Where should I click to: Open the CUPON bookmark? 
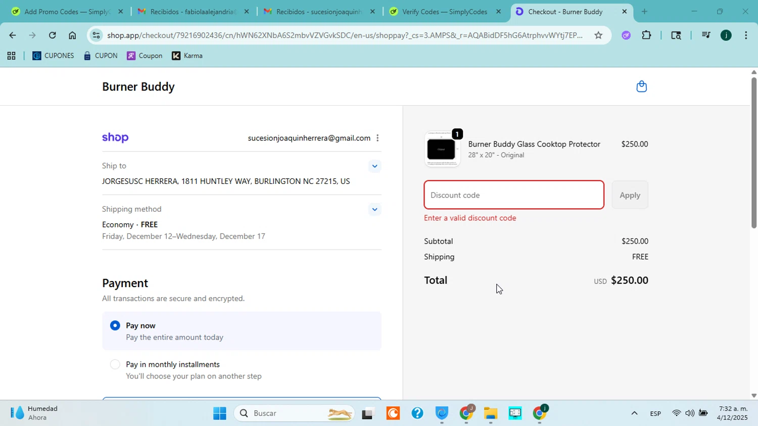click(101, 56)
